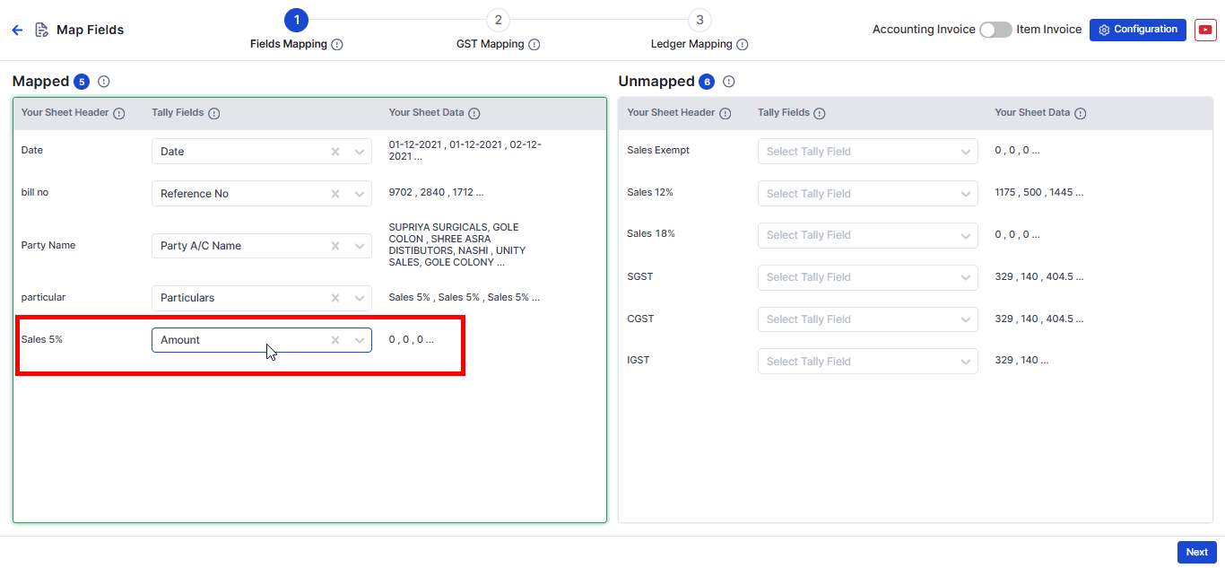1225x568 pixels.
Task: Open Select Tally Field for SGST
Action: pos(867,277)
